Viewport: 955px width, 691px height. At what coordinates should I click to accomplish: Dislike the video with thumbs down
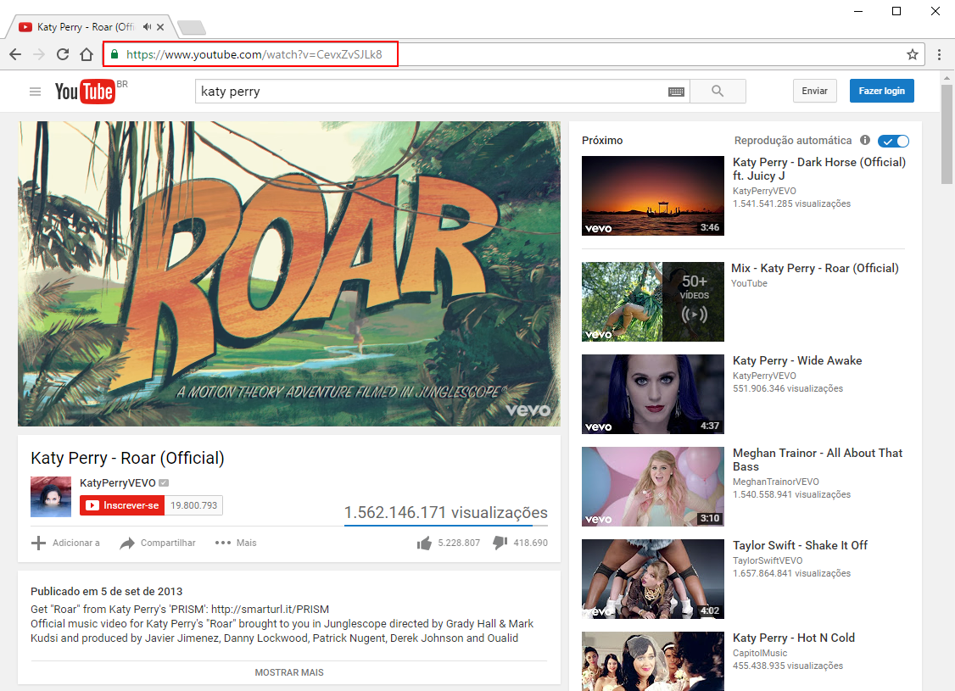(x=500, y=543)
